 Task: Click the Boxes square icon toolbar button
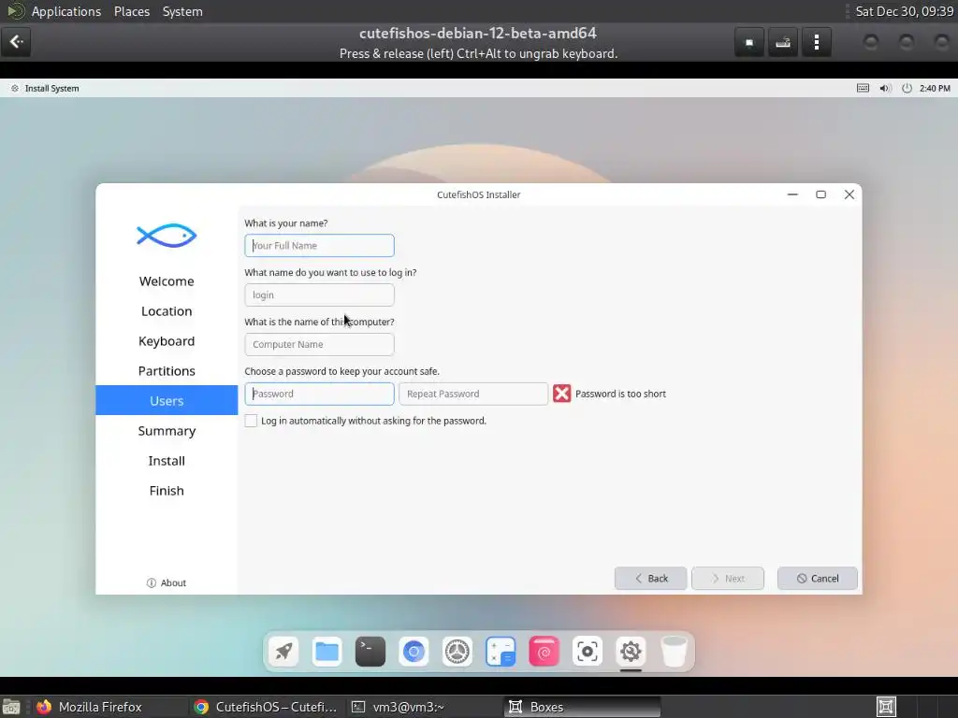point(749,42)
